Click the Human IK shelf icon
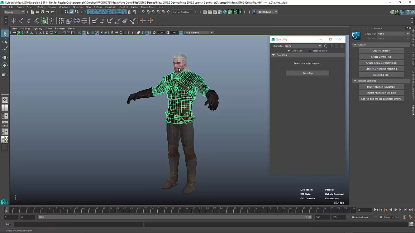The image size is (415, 233). [x=52, y=21]
